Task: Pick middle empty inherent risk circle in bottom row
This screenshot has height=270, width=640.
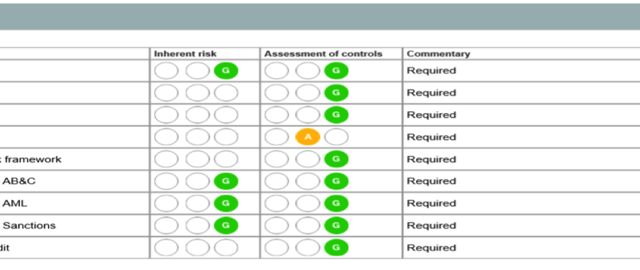Action: 198,248
